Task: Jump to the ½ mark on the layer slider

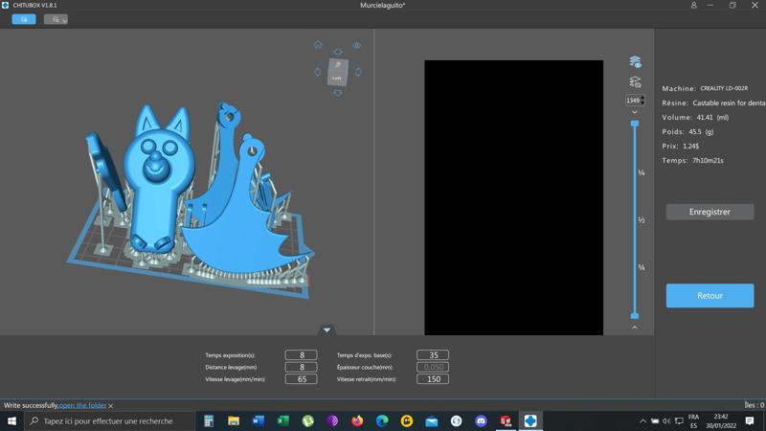Action: tap(642, 220)
